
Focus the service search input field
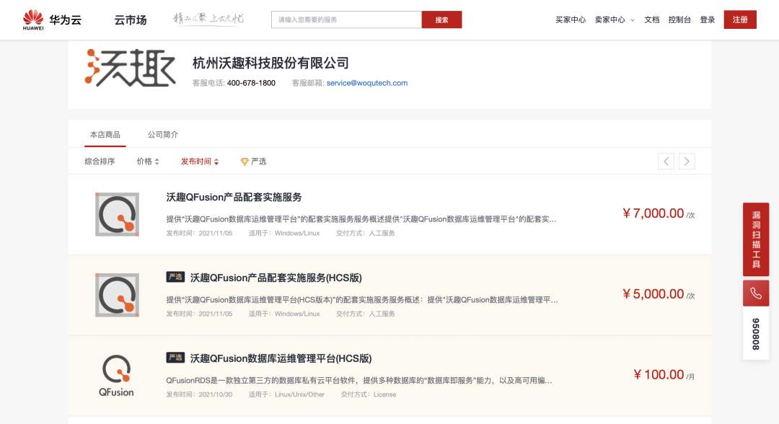pos(346,20)
